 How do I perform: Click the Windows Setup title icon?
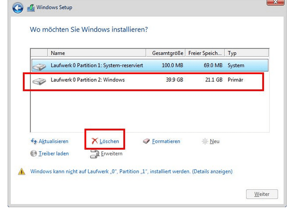coord(31,8)
